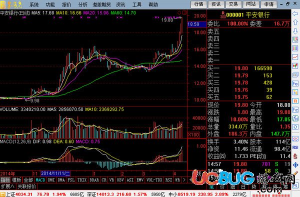The height and width of the screenshot is (197, 300).
Task: Click the checklist report icon in sidebar
Action: point(295,39)
